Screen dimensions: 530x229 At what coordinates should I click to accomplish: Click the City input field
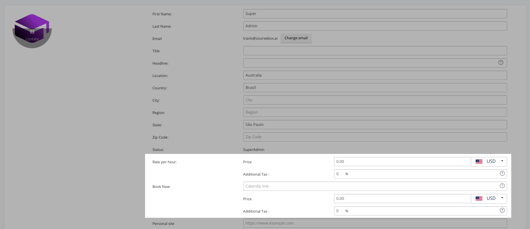[375, 100]
